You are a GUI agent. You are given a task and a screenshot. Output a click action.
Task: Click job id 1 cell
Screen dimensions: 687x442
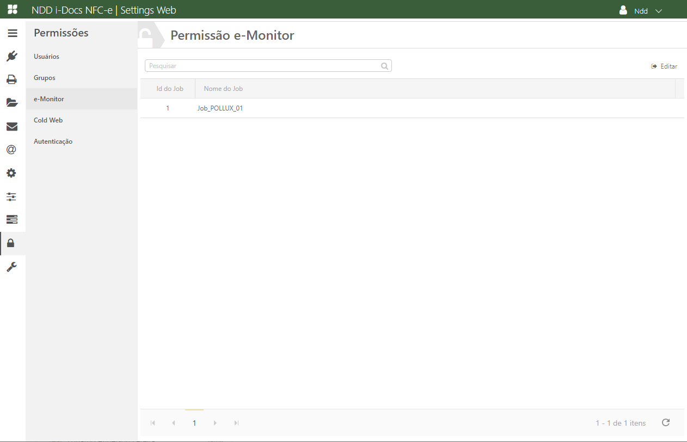point(168,108)
